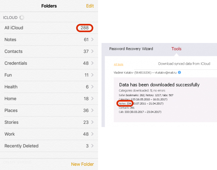Click the iCloud syncing spinner icon
The width and height of the screenshot is (217, 170).
tap(22, 18)
